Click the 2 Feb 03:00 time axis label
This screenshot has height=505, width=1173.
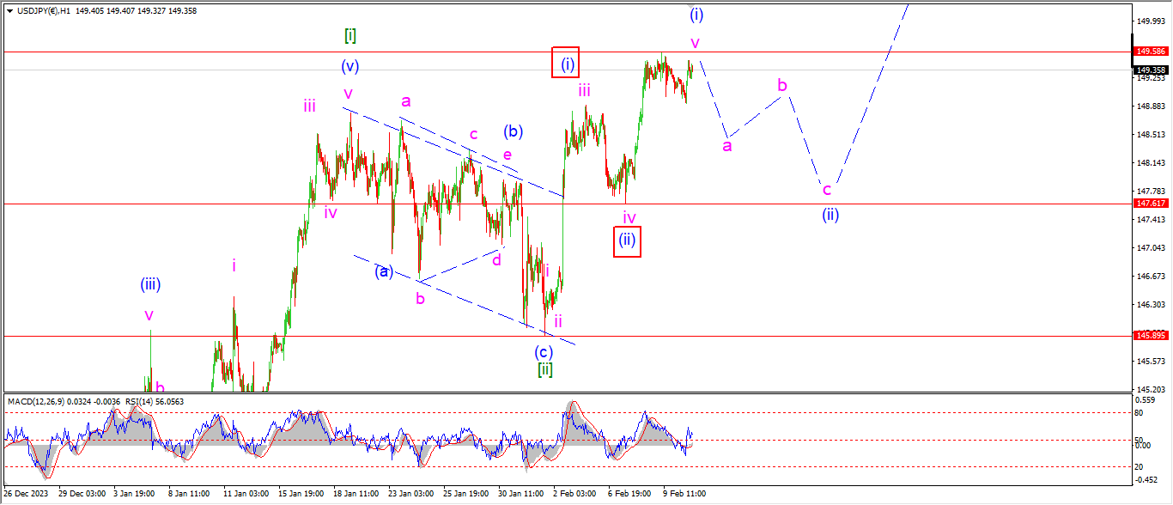coord(574,494)
